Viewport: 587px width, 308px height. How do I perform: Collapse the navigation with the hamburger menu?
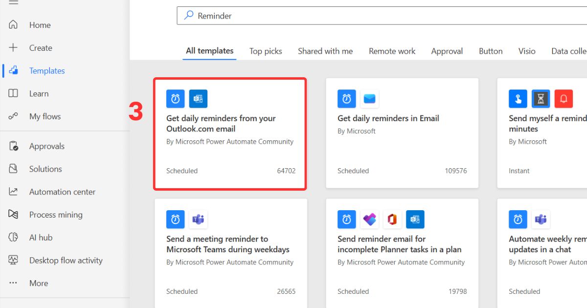14,3
